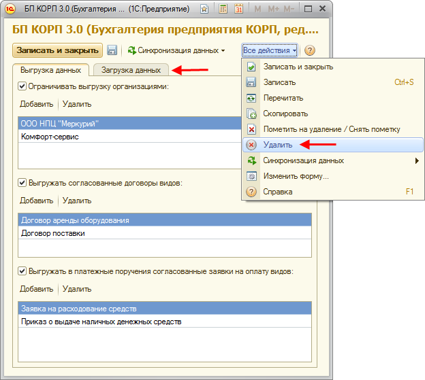Viewport: 425px width, 380px height.
Task: Click Добавить above organizations list
Action: click(x=36, y=104)
